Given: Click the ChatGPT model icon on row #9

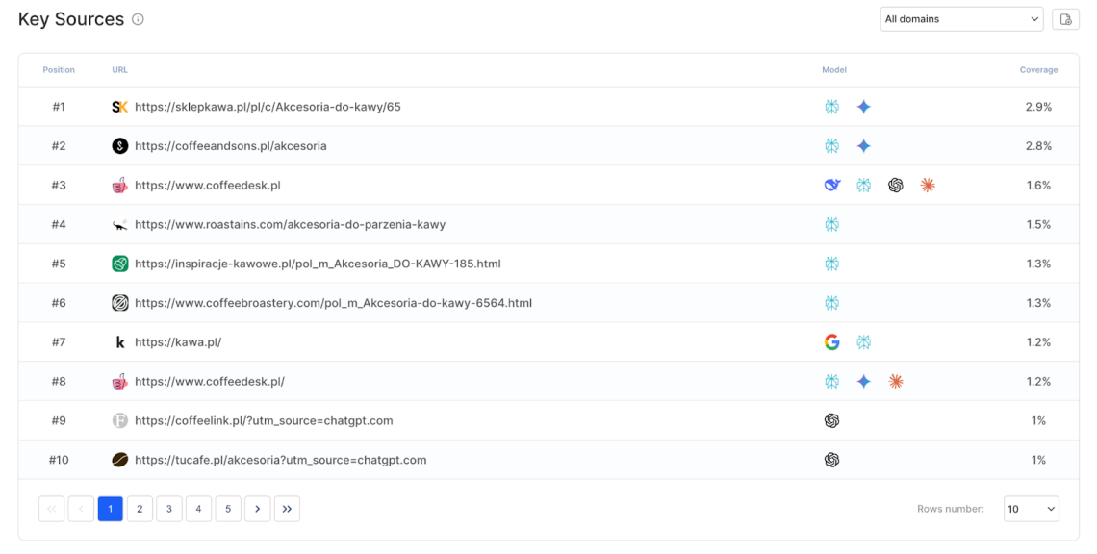Looking at the screenshot, I should point(831,420).
